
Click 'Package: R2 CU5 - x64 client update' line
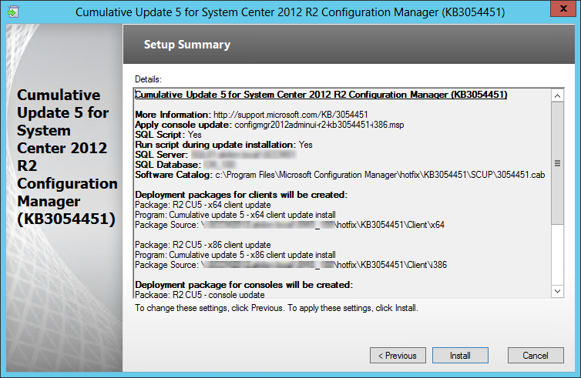tap(203, 205)
